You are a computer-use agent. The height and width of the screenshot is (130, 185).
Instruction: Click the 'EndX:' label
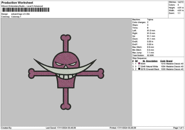135,42
